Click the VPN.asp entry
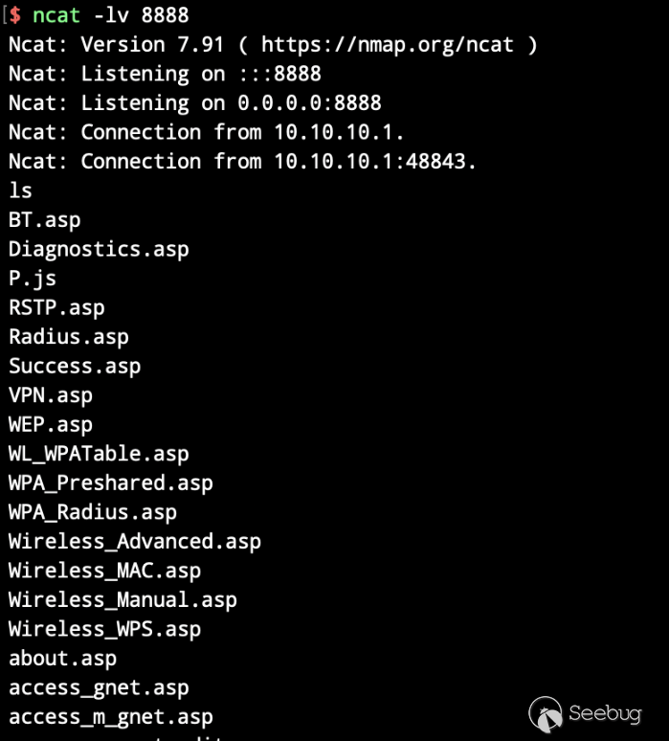The width and height of the screenshot is (669, 741). [x=51, y=395]
